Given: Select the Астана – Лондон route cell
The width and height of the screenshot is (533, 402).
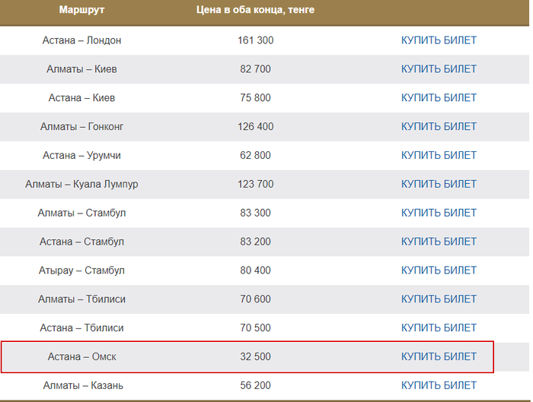Looking at the screenshot, I should pos(81,40).
